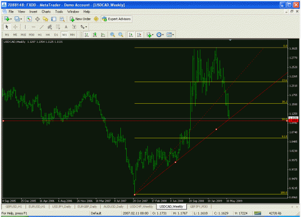
Task: Open the View menu
Action: pyautogui.click(x=22, y=12)
